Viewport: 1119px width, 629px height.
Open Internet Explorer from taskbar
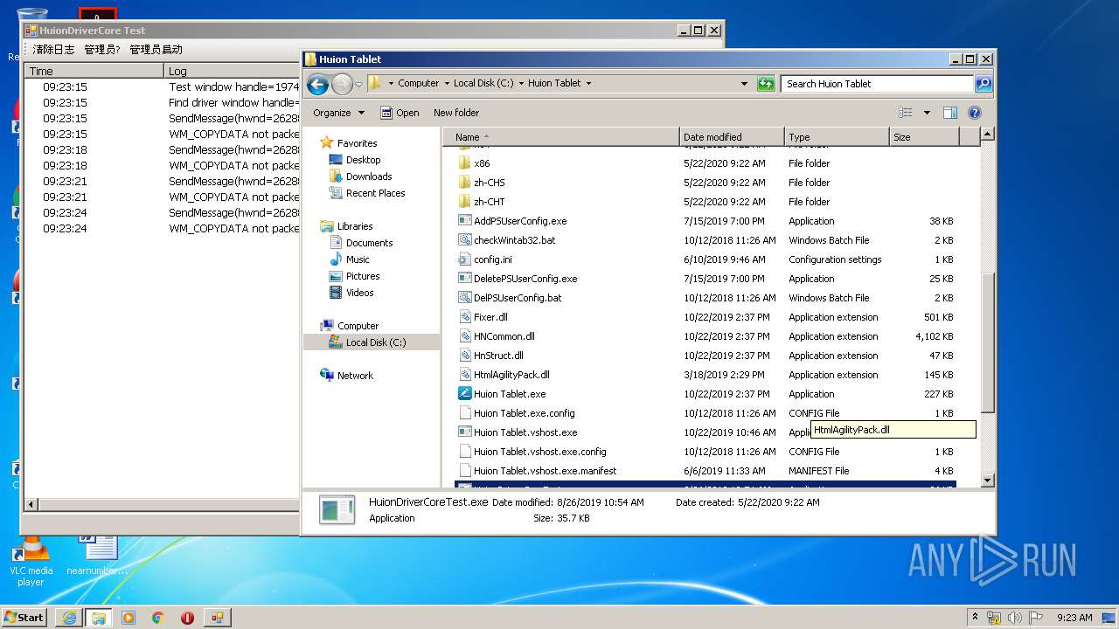coord(69,618)
